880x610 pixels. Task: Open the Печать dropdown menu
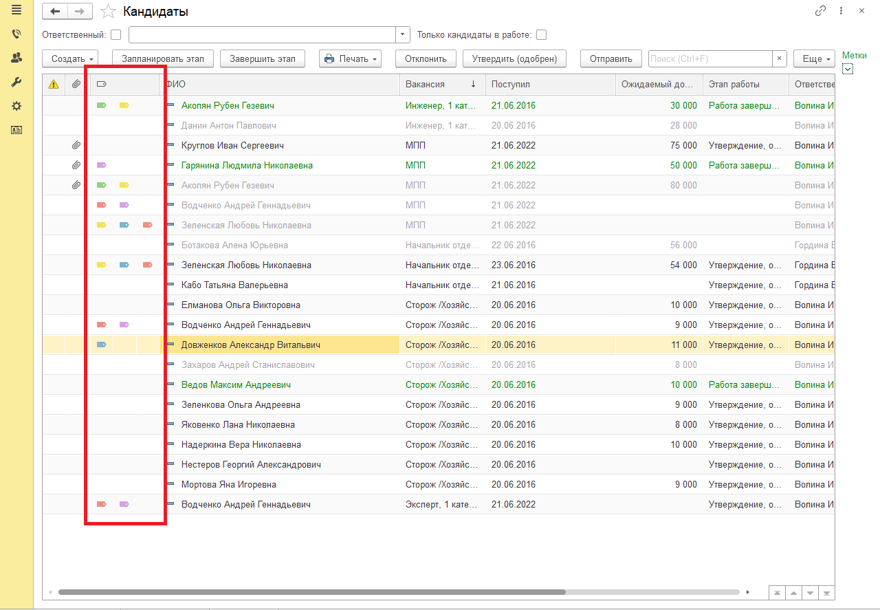click(x=350, y=59)
